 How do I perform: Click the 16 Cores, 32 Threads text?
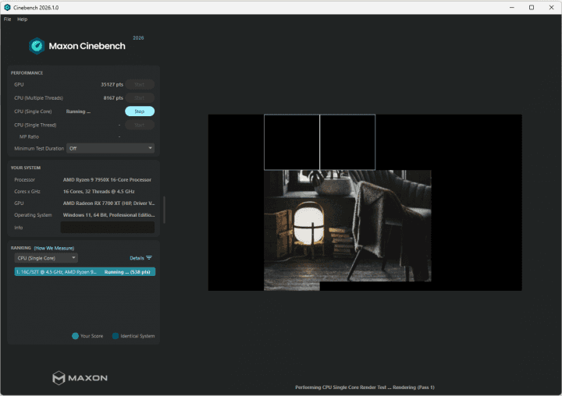[x=99, y=192]
